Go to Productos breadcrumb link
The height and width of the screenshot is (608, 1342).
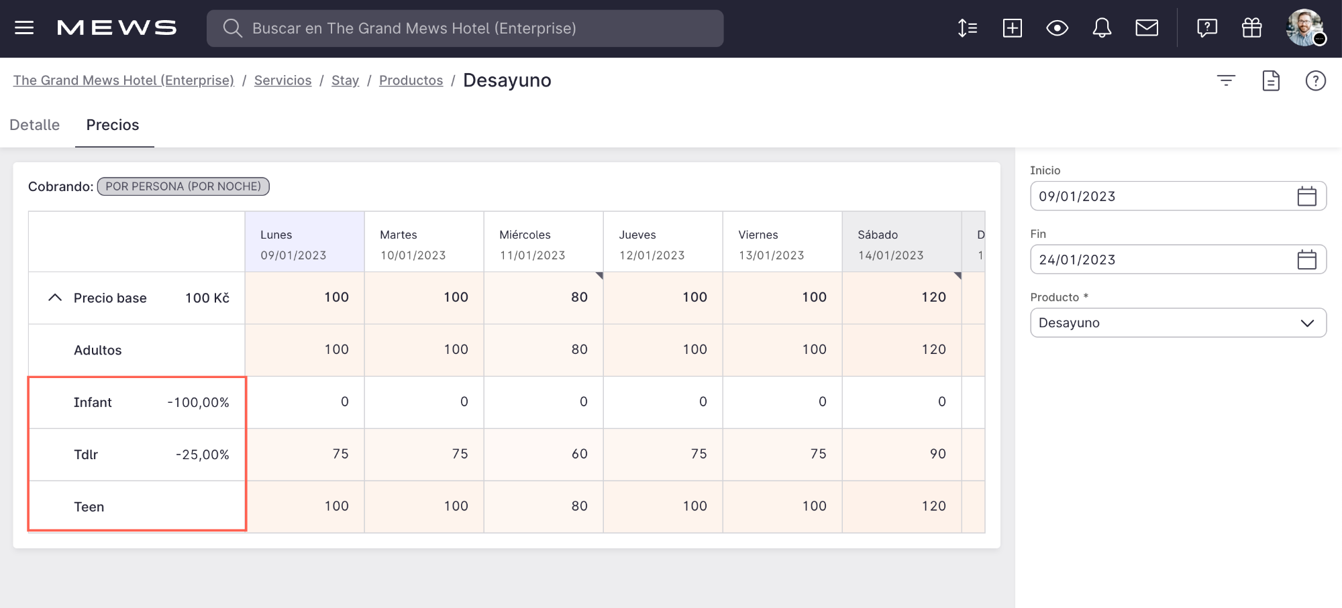(411, 80)
